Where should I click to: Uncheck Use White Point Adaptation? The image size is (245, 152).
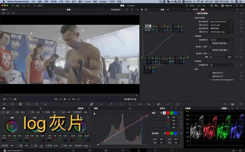pos(210,80)
